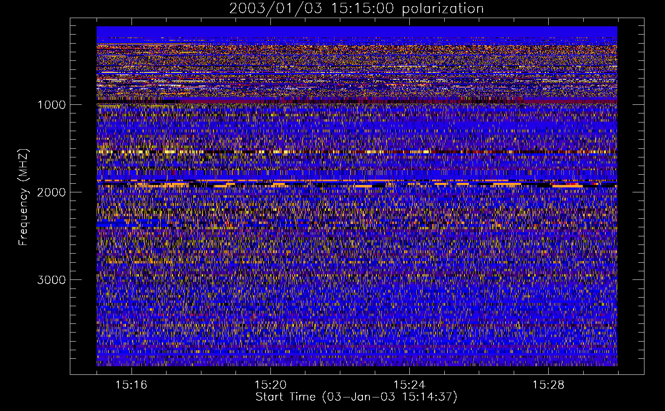This screenshot has width=665, height=411.
Task: Click the "Start Time (03-Jan-03 15:14:37)" label
Action: point(356,397)
